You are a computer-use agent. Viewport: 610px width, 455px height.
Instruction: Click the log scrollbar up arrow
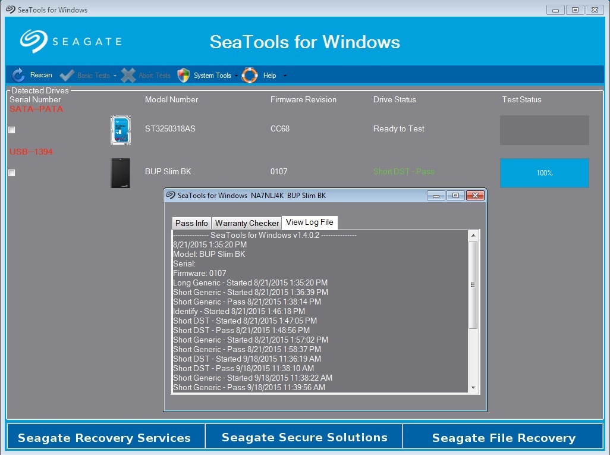473,235
